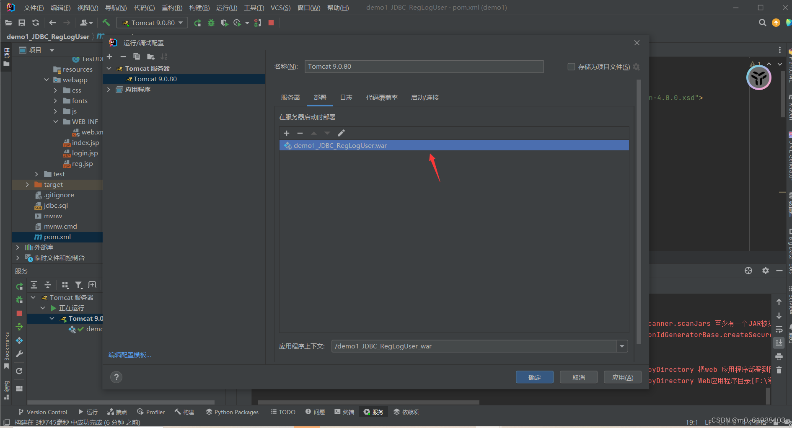Image resolution: width=792 pixels, height=428 pixels.
Task: Remove selected deployment artifact with minus icon
Action: (300, 133)
